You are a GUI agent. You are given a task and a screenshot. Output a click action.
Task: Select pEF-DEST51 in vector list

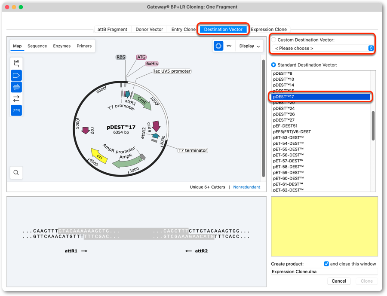click(321, 126)
